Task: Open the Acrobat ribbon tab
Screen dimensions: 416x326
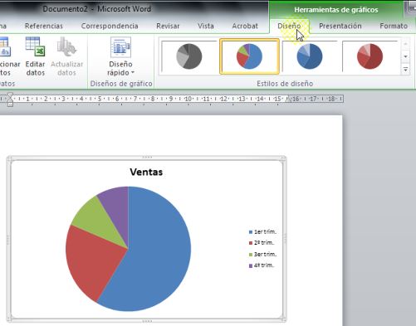Action: click(245, 26)
